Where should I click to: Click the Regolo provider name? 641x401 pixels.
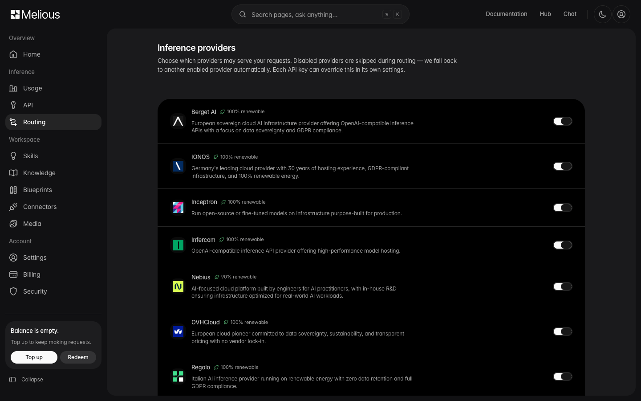[201, 367]
